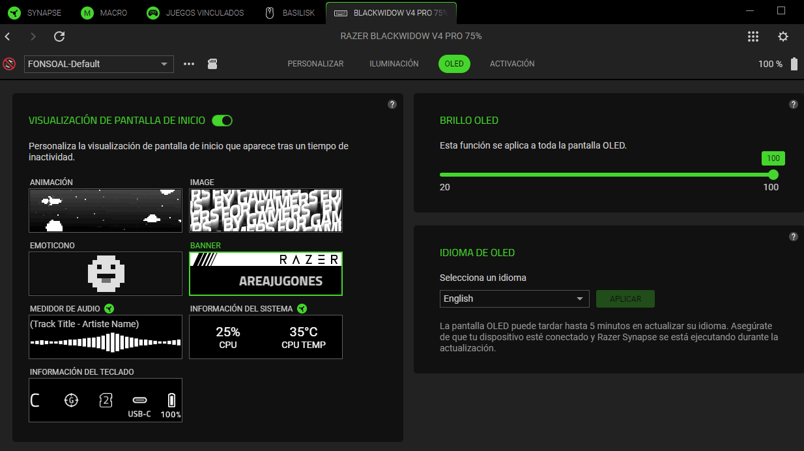This screenshot has height=451, width=804.
Task: Click the slider minimum value 20
Action: click(x=444, y=187)
